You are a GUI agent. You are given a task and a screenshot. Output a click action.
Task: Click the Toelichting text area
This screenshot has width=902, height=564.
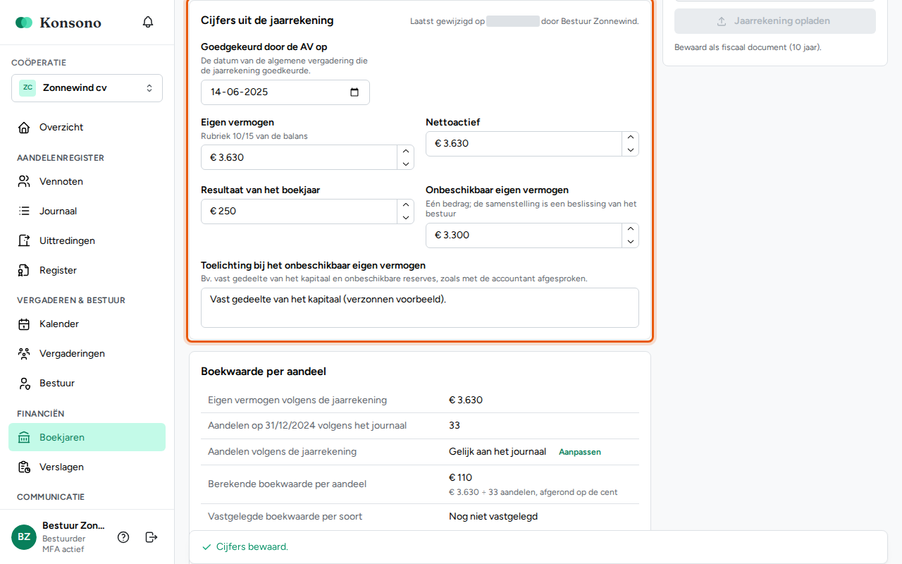pos(420,307)
